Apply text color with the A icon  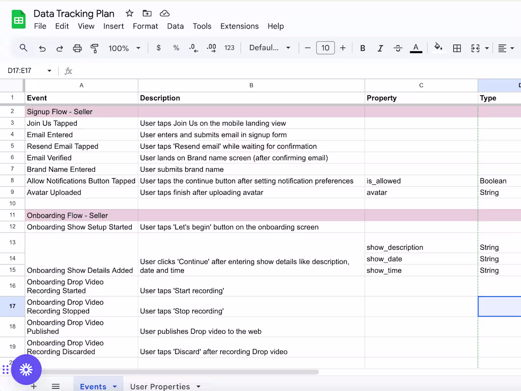pyautogui.click(x=416, y=48)
